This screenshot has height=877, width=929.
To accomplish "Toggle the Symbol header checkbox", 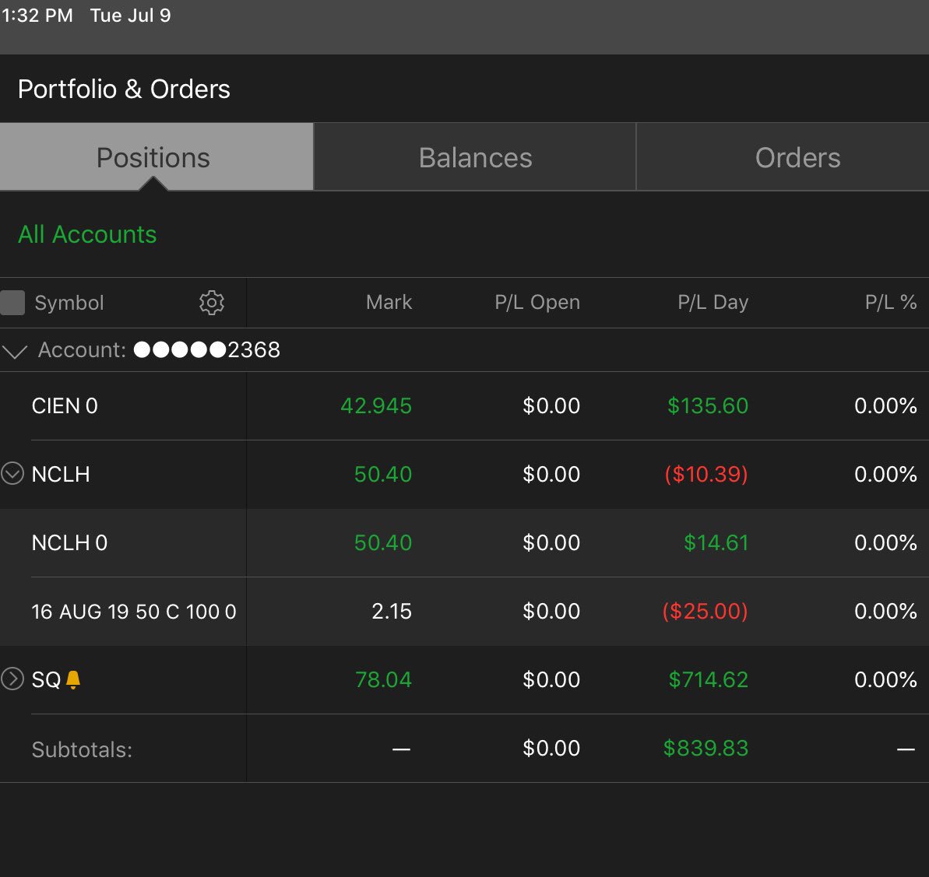I will [x=12, y=303].
